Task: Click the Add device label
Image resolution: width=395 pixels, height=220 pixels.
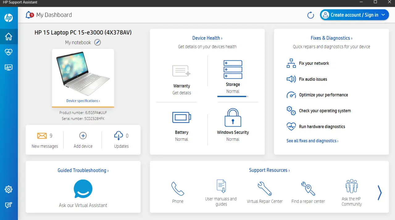Action: point(83,146)
